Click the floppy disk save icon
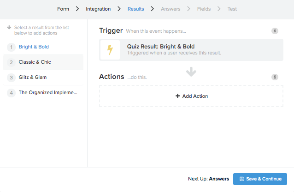Screen dimensions: 294x192 coord(241,179)
